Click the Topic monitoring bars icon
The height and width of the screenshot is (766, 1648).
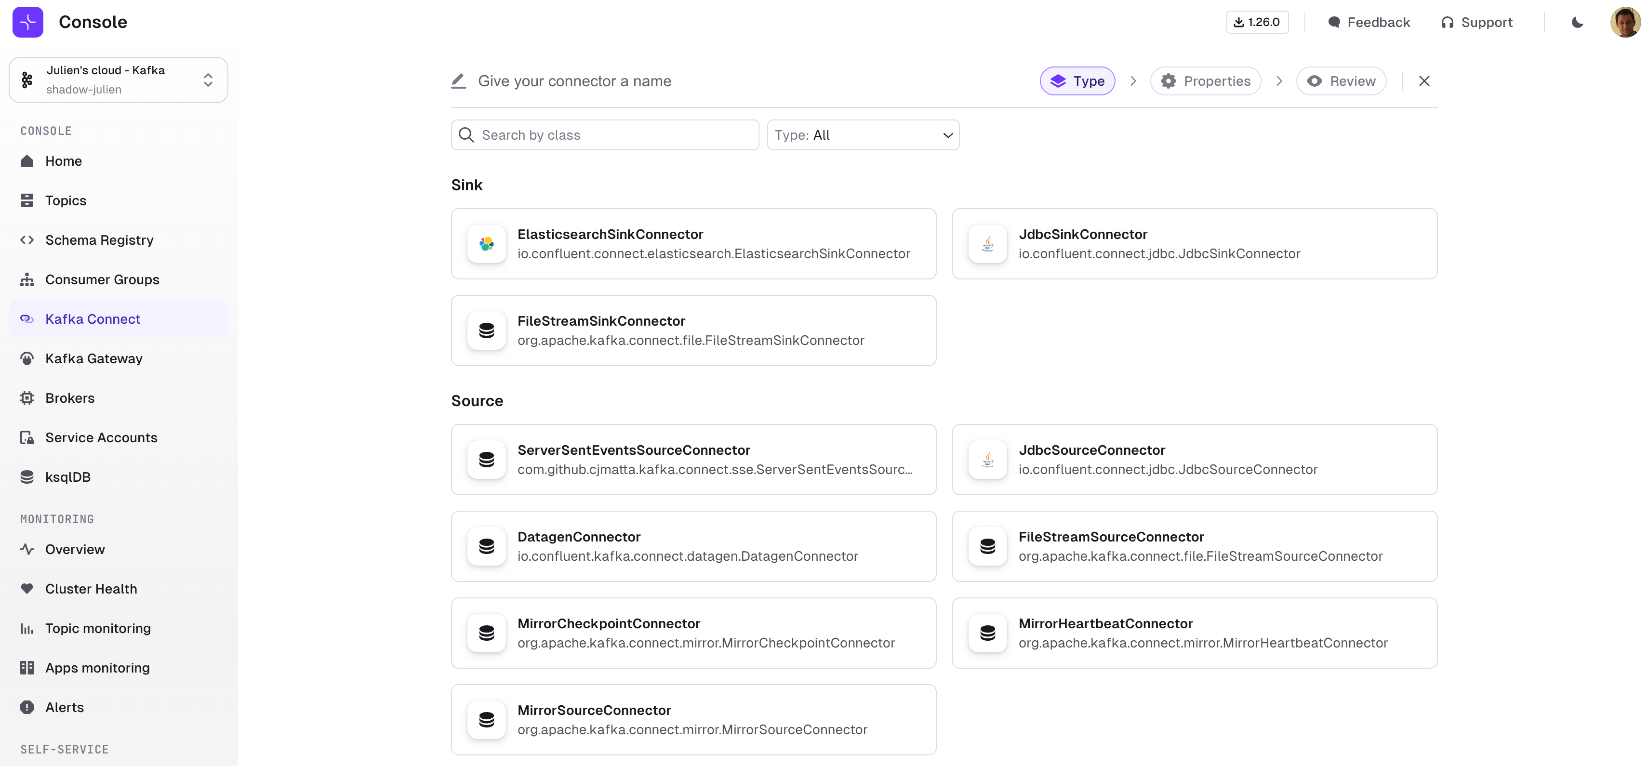tap(27, 629)
